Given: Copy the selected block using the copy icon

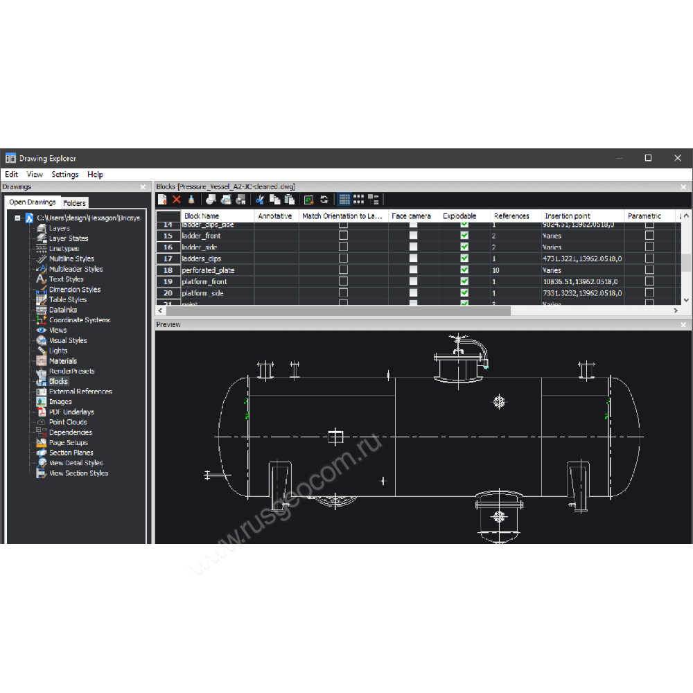Looking at the screenshot, I should pos(277,200).
